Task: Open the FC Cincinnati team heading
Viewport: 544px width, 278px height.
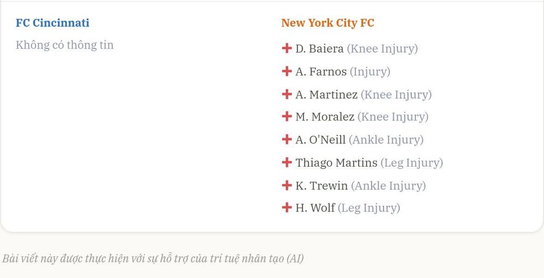Action: coord(52,23)
